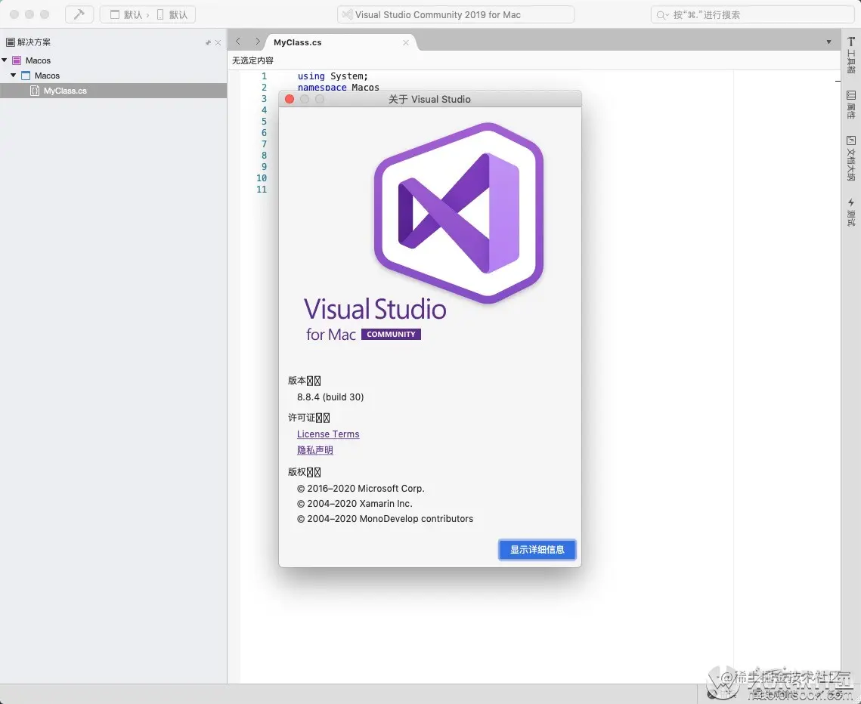This screenshot has height=704, width=861.
Task: Click the Visual Studio logo in dialog
Action: tap(459, 212)
